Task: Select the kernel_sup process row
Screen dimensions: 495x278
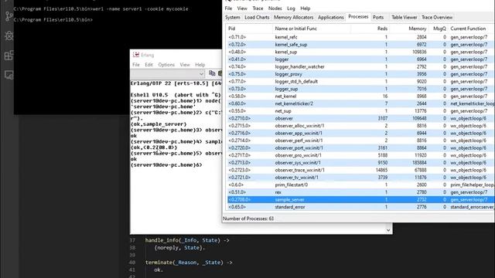Action: (x=360, y=52)
